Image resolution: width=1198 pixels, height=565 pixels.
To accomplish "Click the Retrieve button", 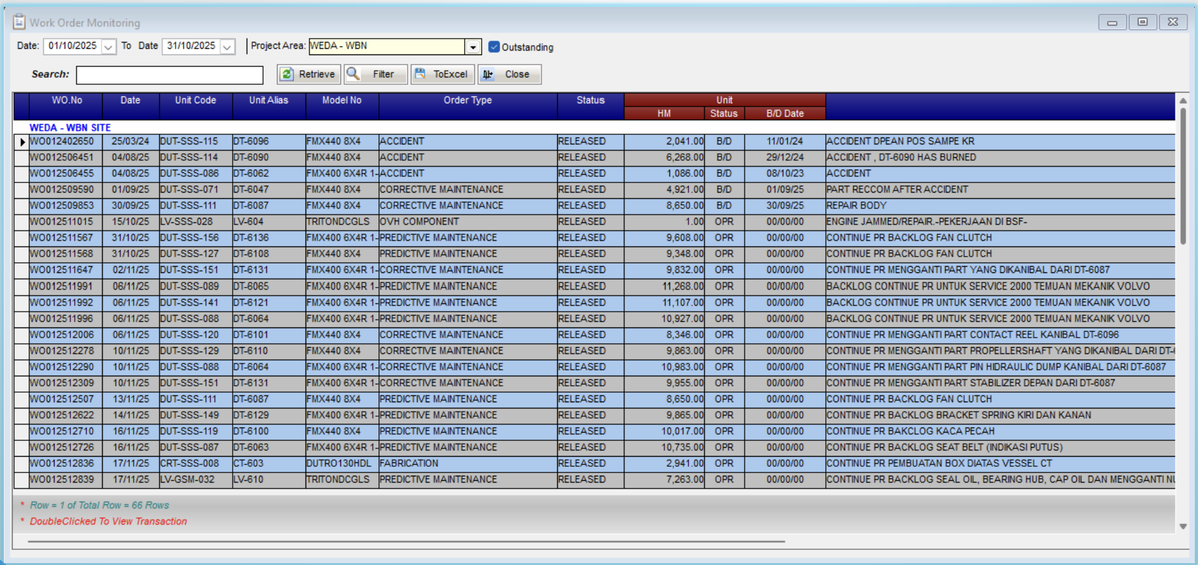I will 309,74.
